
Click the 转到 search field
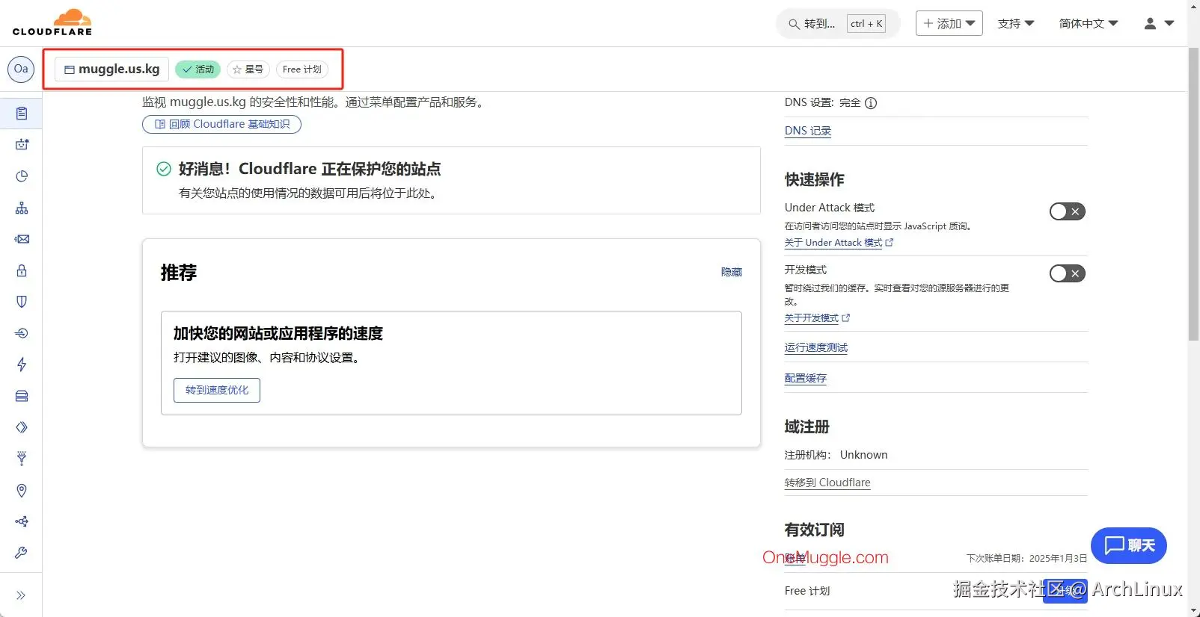(x=837, y=24)
